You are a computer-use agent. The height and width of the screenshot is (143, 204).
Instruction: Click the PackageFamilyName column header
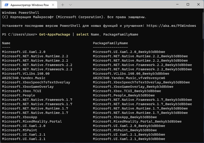coord(110,43)
